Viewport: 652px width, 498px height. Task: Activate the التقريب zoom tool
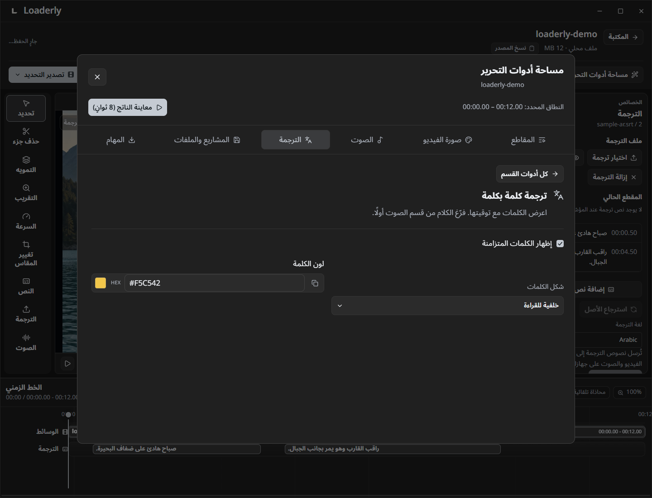pos(26,193)
